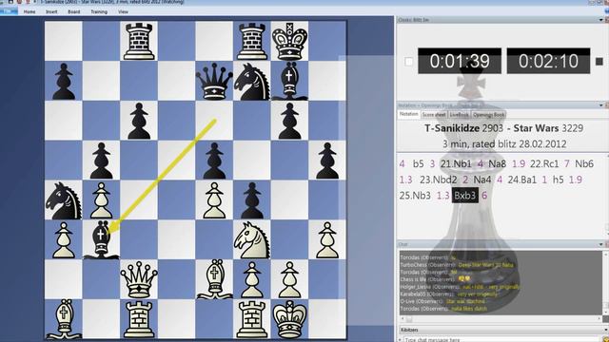The height and width of the screenshot is (342, 609).
Task: Click the chat vertical scrollbar down arrow
Action: tap(606, 312)
